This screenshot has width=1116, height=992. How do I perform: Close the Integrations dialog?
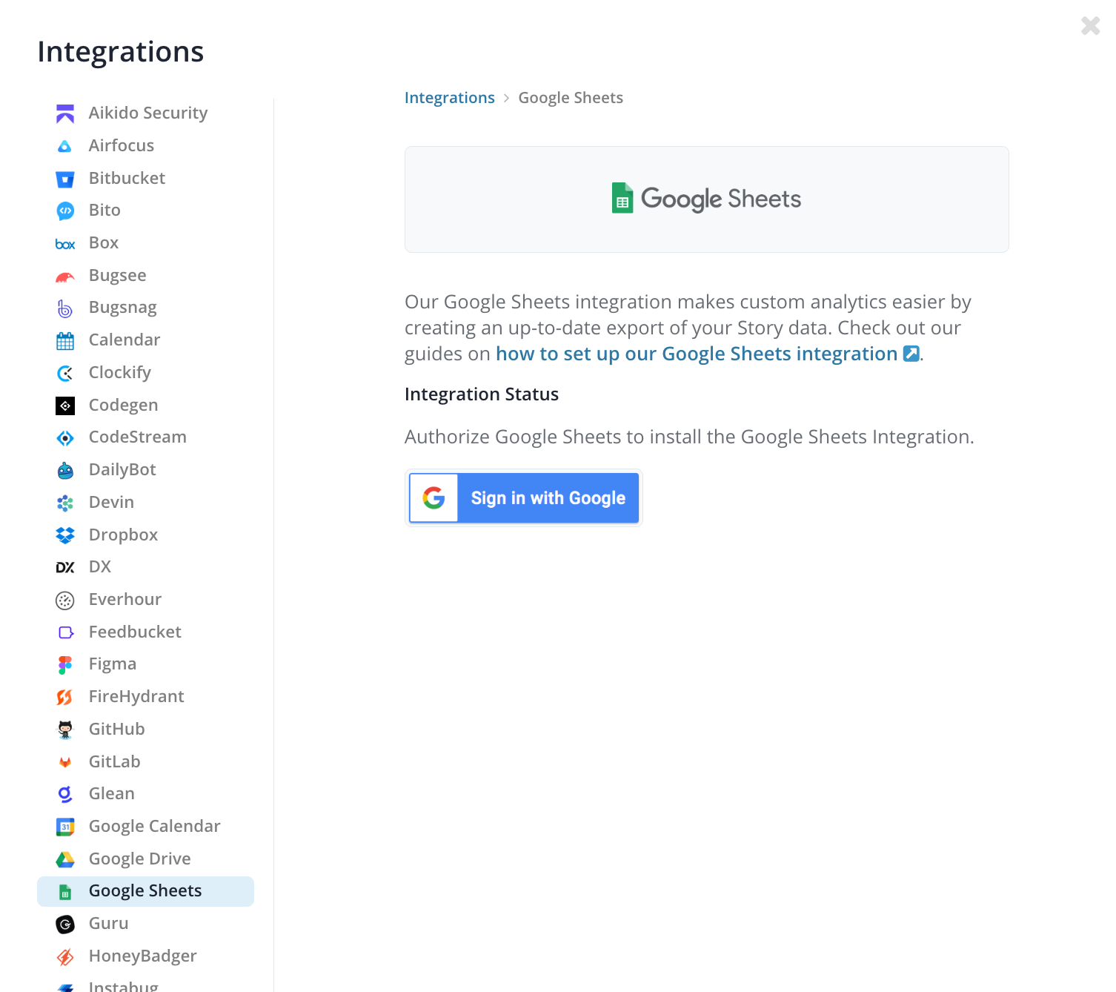(x=1090, y=26)
